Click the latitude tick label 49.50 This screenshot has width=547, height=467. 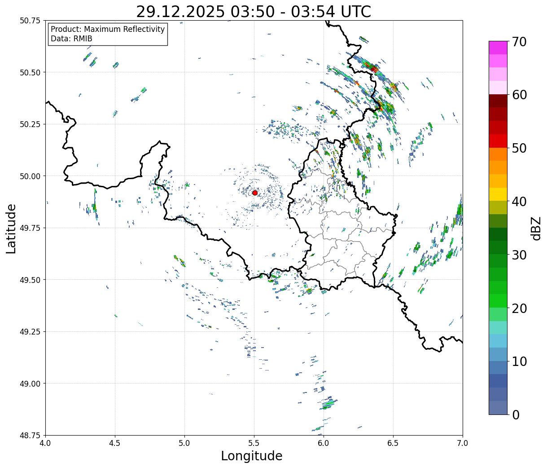pyautogui.click(x=30, y=280)
